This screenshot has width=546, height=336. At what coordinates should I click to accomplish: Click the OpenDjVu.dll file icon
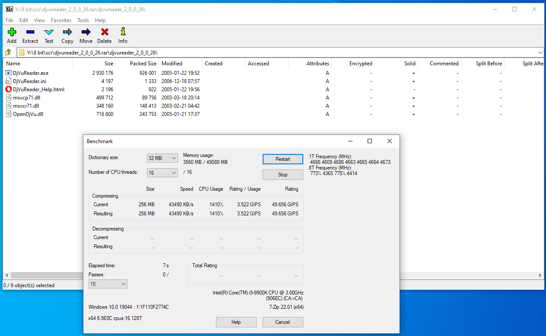coord(9,114)
